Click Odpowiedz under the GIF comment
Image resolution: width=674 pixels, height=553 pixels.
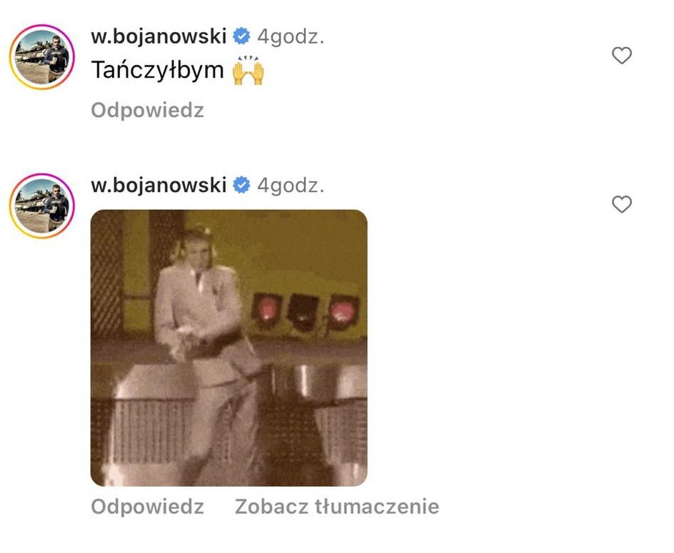(x=147, y=507)
